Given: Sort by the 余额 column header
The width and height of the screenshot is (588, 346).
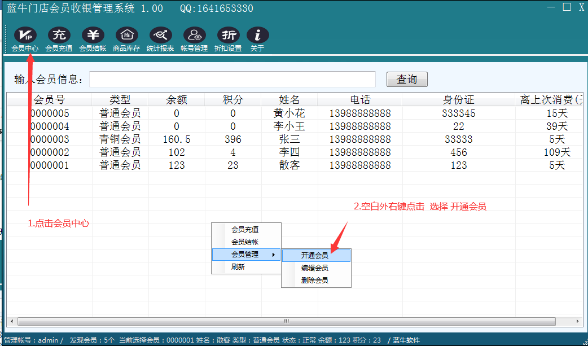Looking at the screenshot, I should coord(177,99).
